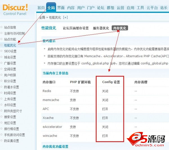Viewport: 169px width, 150px height.
Task: Open 注册与访问控制 in the sidebar
Action: click(x=14, y=33)
